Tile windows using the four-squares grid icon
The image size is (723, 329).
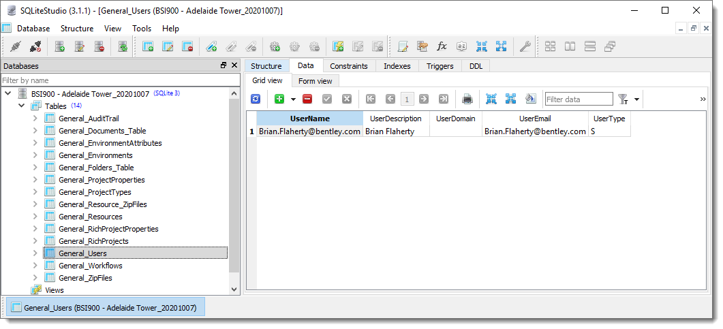(550, 46)
